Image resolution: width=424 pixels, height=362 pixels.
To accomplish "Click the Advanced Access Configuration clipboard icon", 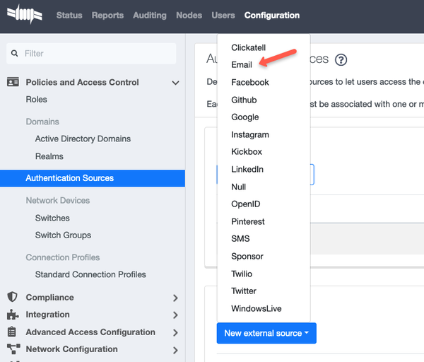I will coord(13,332).
